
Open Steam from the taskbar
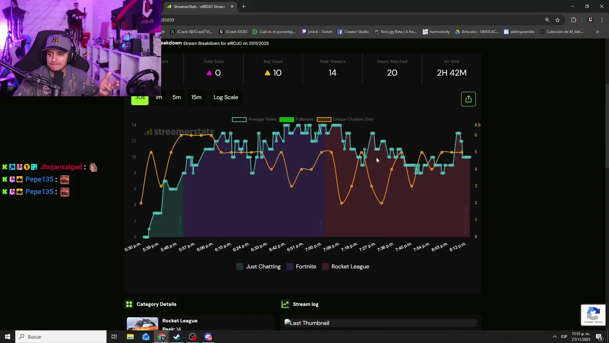click(x=177, y=337)
